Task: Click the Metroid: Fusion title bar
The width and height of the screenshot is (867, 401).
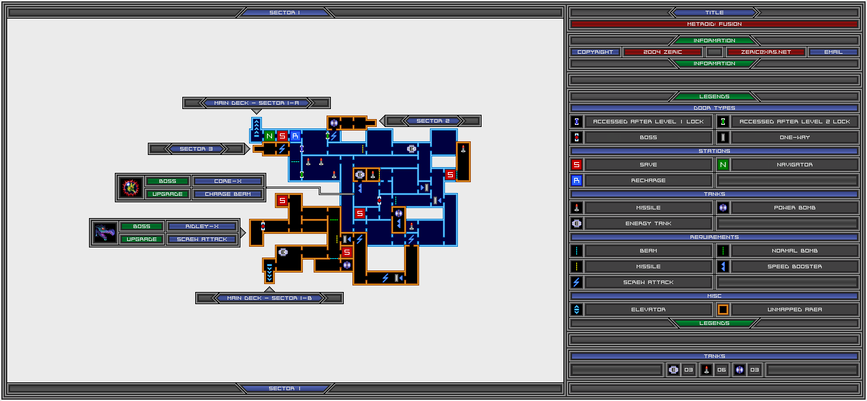Action: coord(714,24)
